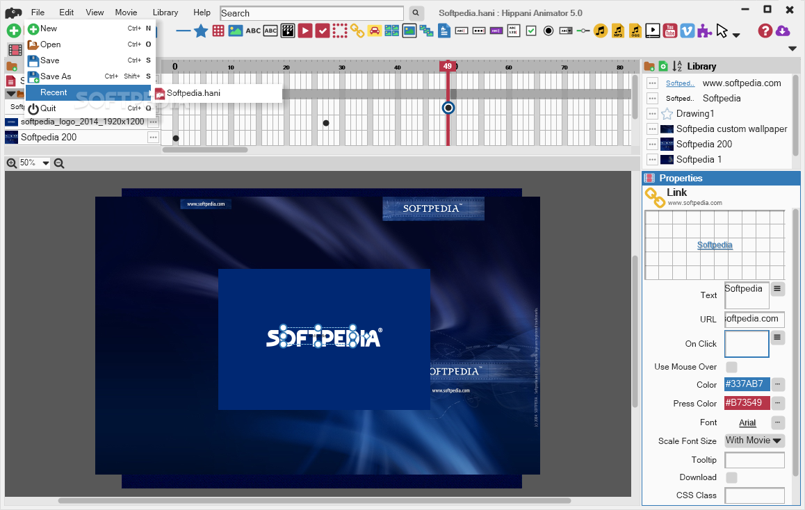The width and height of the screenshot is (805, 510).
Task: Add plain ABC text element
Action: click(x=253, y=31)
